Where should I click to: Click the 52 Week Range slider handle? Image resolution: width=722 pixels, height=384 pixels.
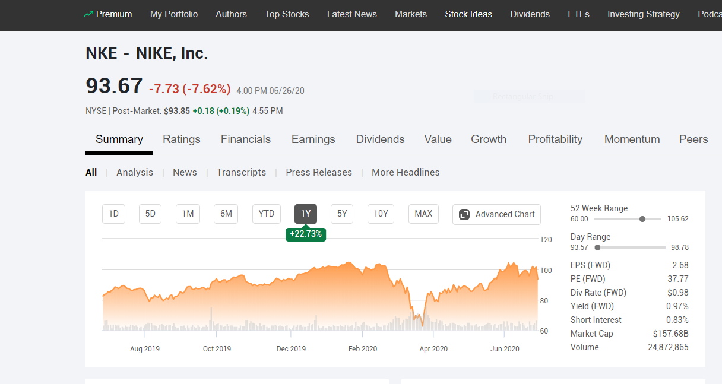tap(642, 219)
